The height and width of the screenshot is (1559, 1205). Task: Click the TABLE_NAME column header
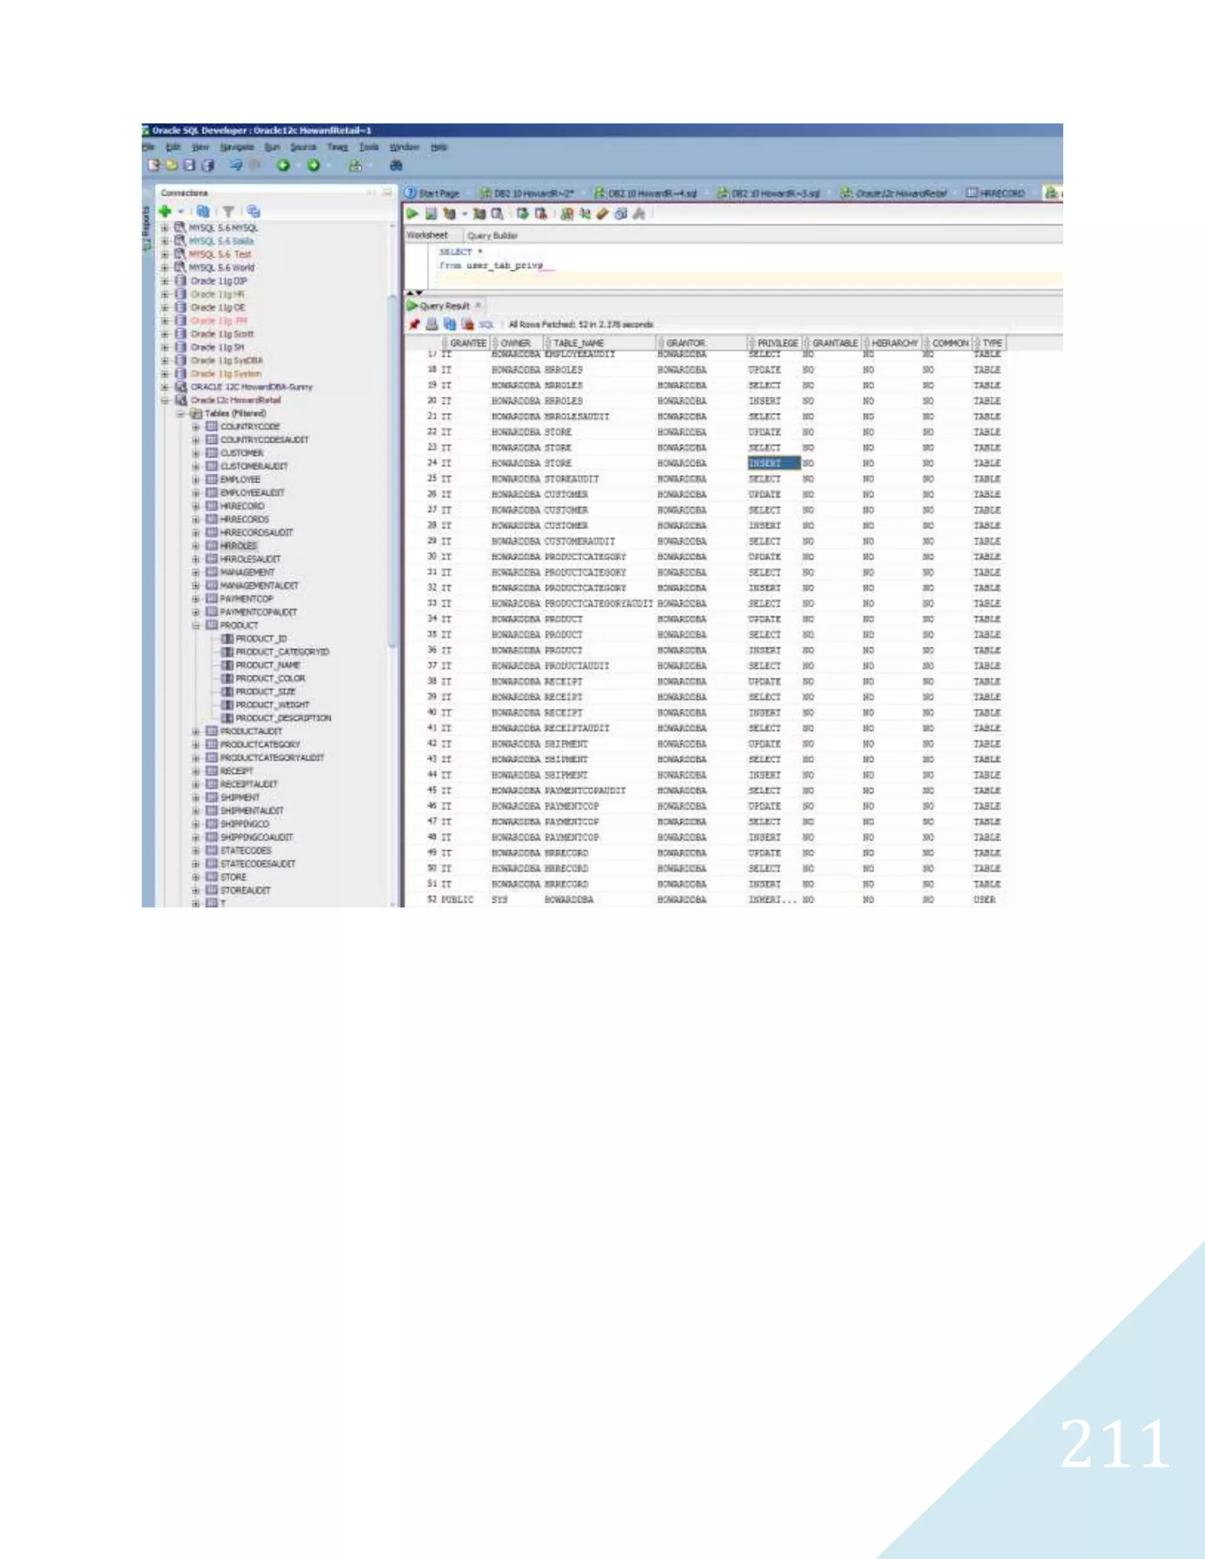(x=600, y=344)
